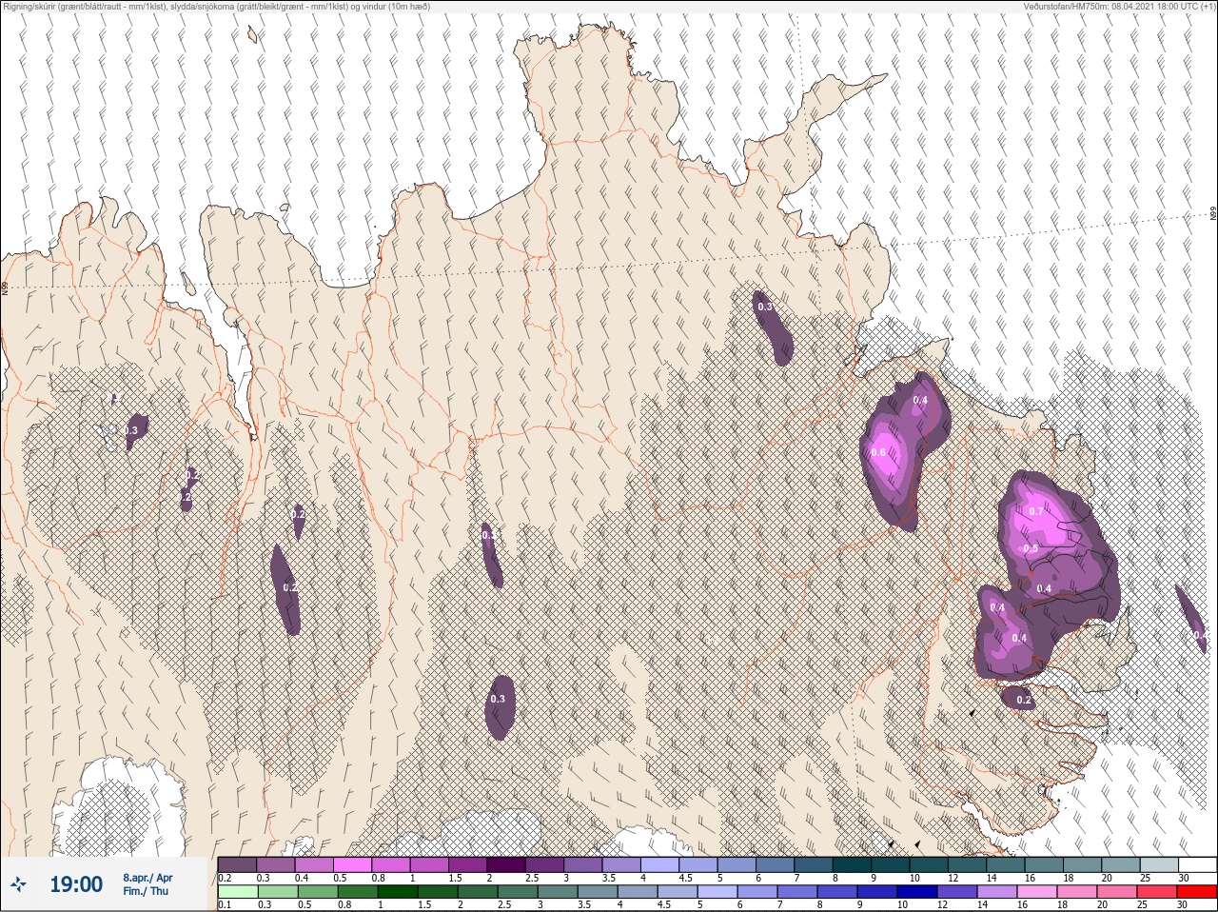This screenshot has width=1218, height=912.
Task: Click the Veðurstofan vortex logo icon
Action: pos(17,885)
